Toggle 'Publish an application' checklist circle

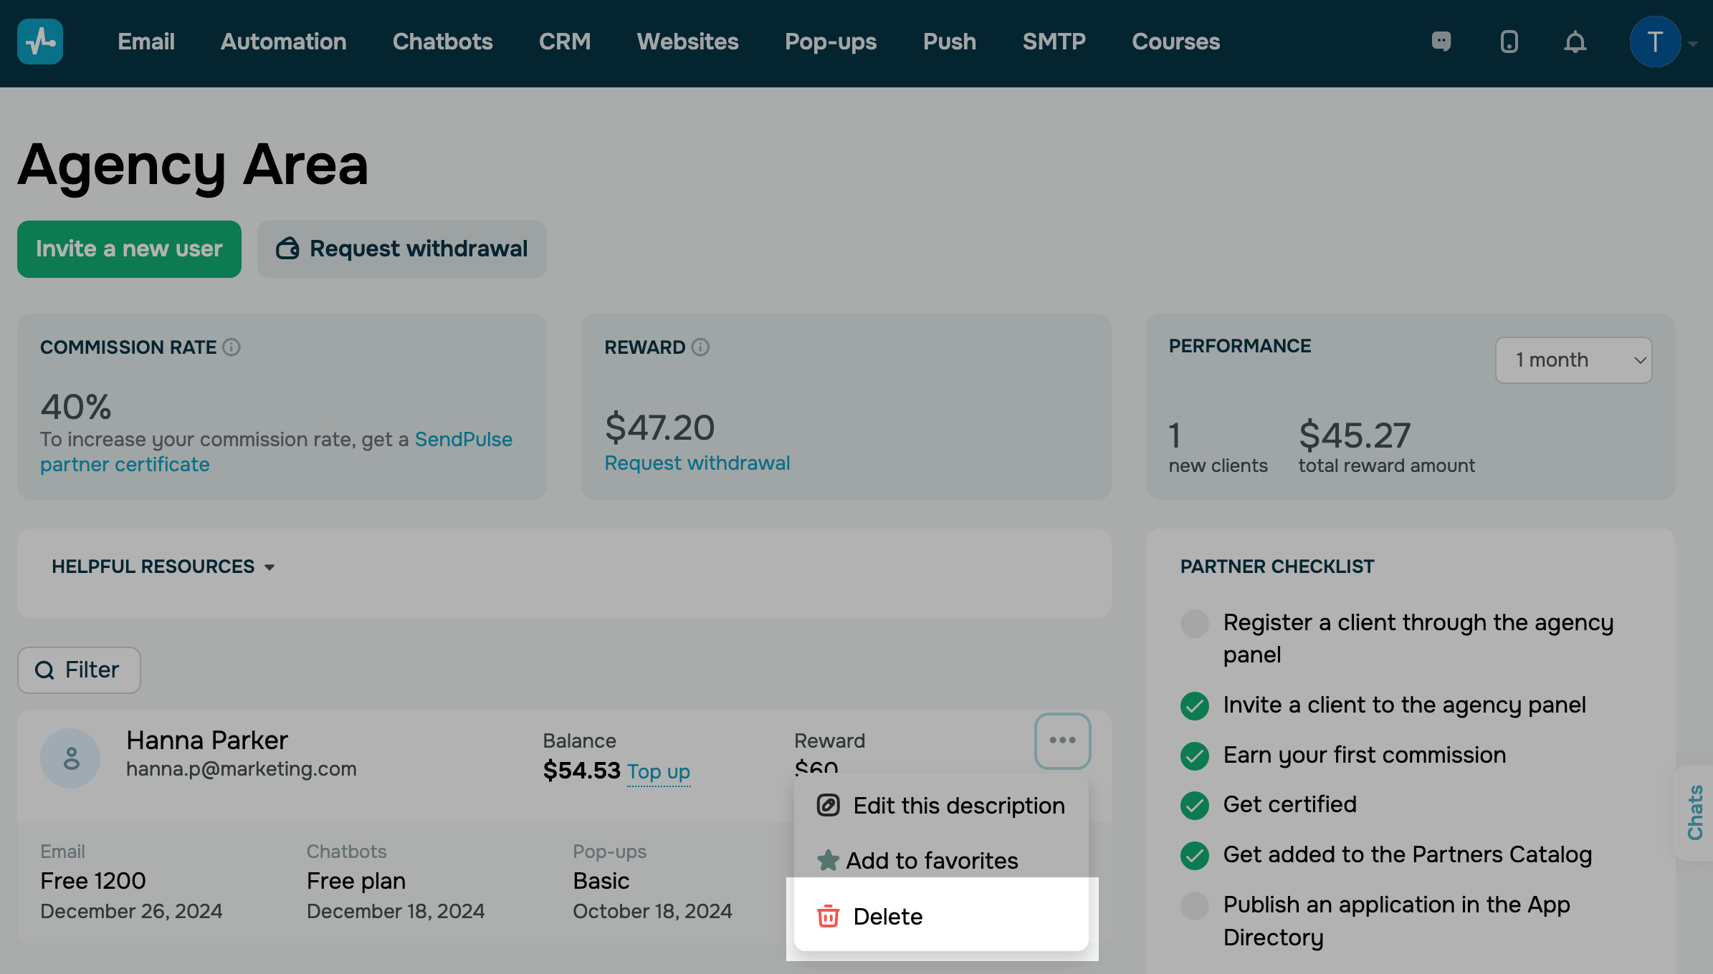click(x=1194, y=906)
